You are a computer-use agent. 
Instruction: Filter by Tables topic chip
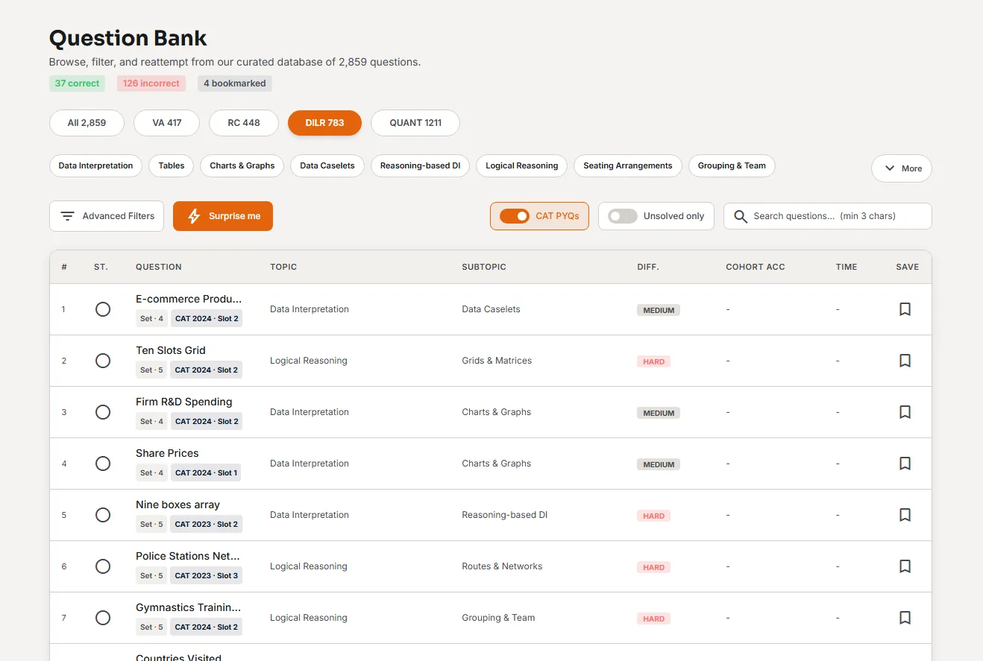pyautogui.click(x=172, y=165)
